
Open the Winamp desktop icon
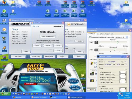click(4, 49)
